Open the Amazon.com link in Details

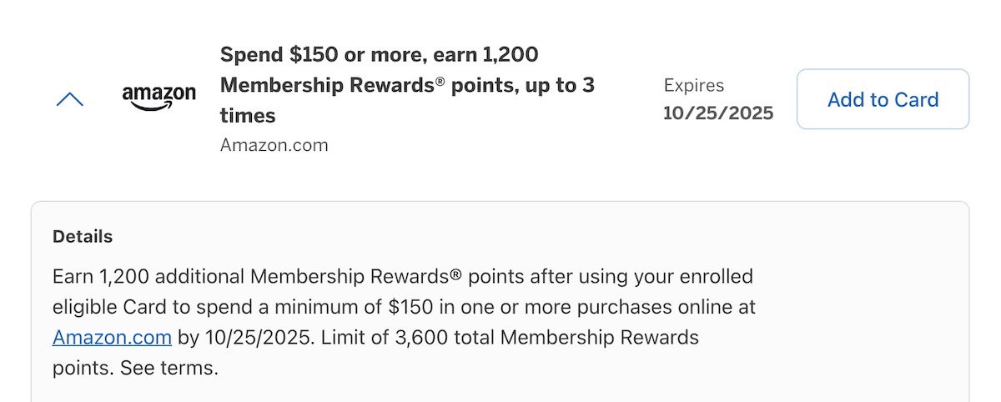tap(112, 337)
